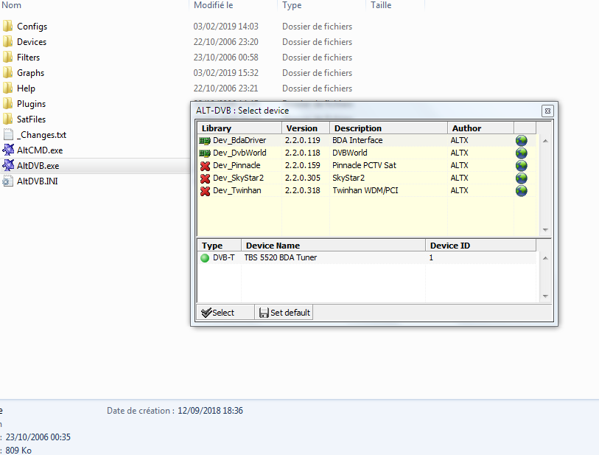Click the green chip icon beside Dev_DvbWorld

205,153
